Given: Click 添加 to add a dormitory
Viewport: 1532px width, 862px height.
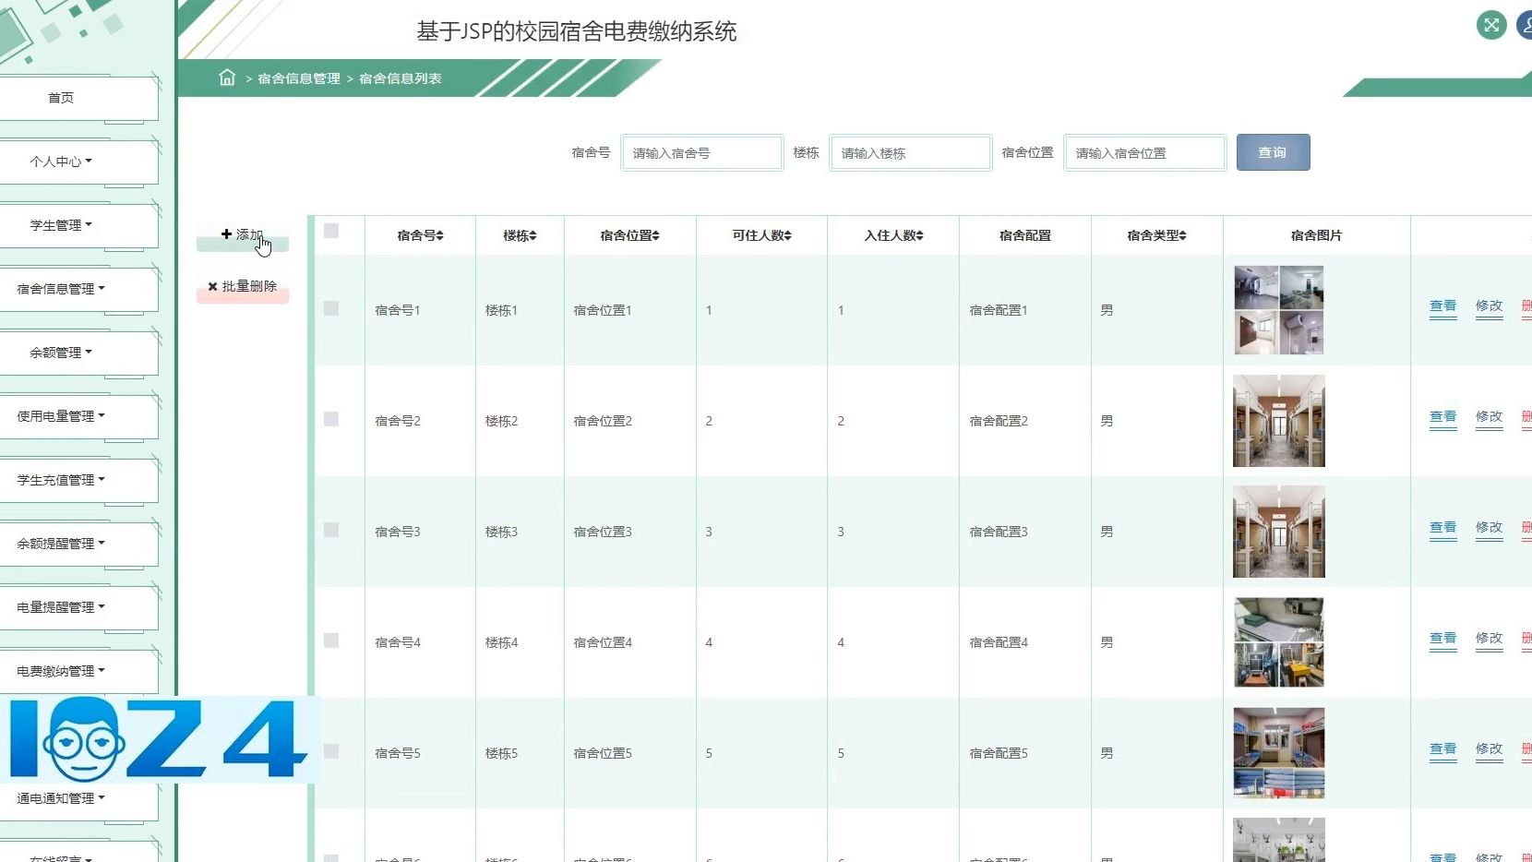Looking at the screenshot, I should (243, 235).
